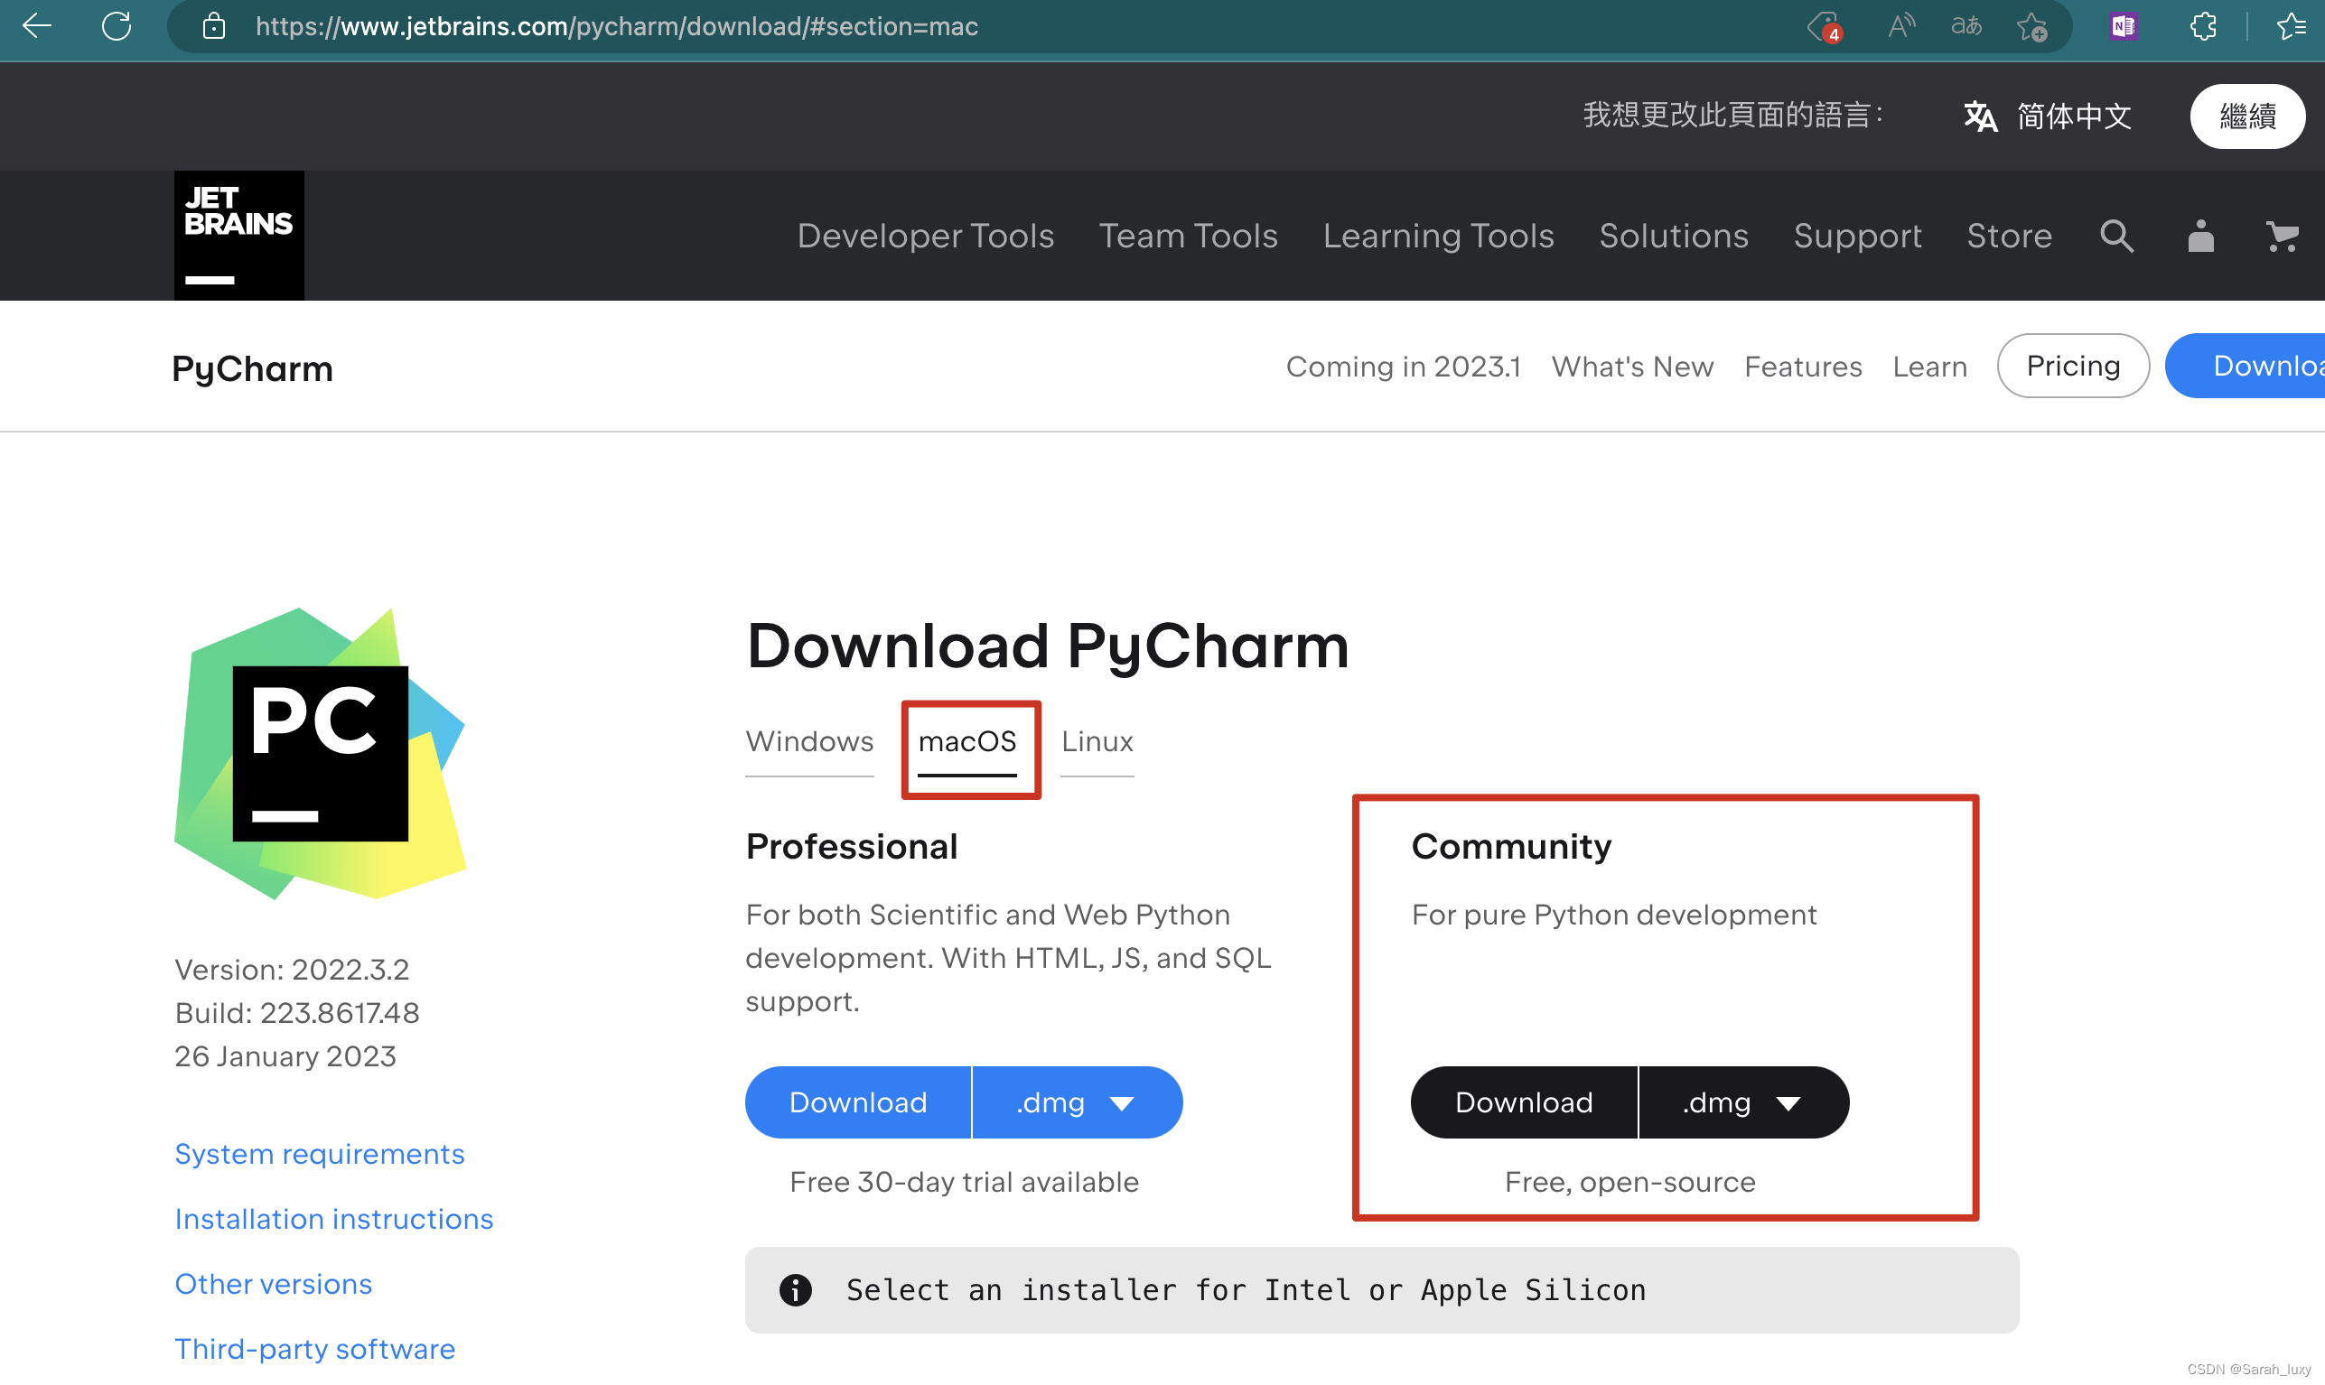Open the site search magnifier icon
Image resolution: width=2325 pixels, height=1385 pixels.
(x=2115, y=237)
